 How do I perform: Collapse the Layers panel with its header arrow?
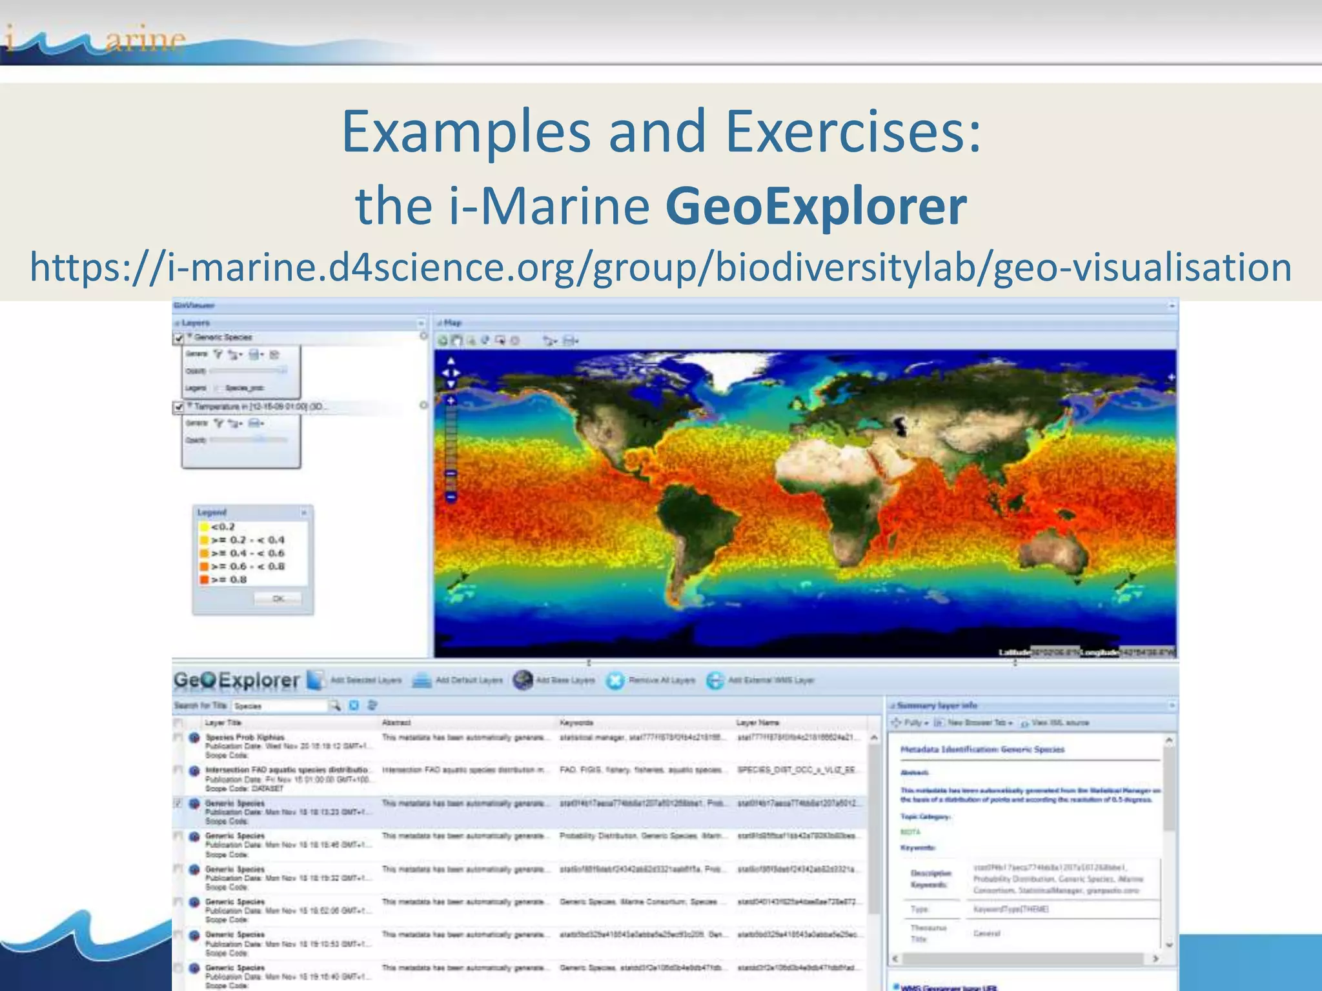tap(421, 323)
